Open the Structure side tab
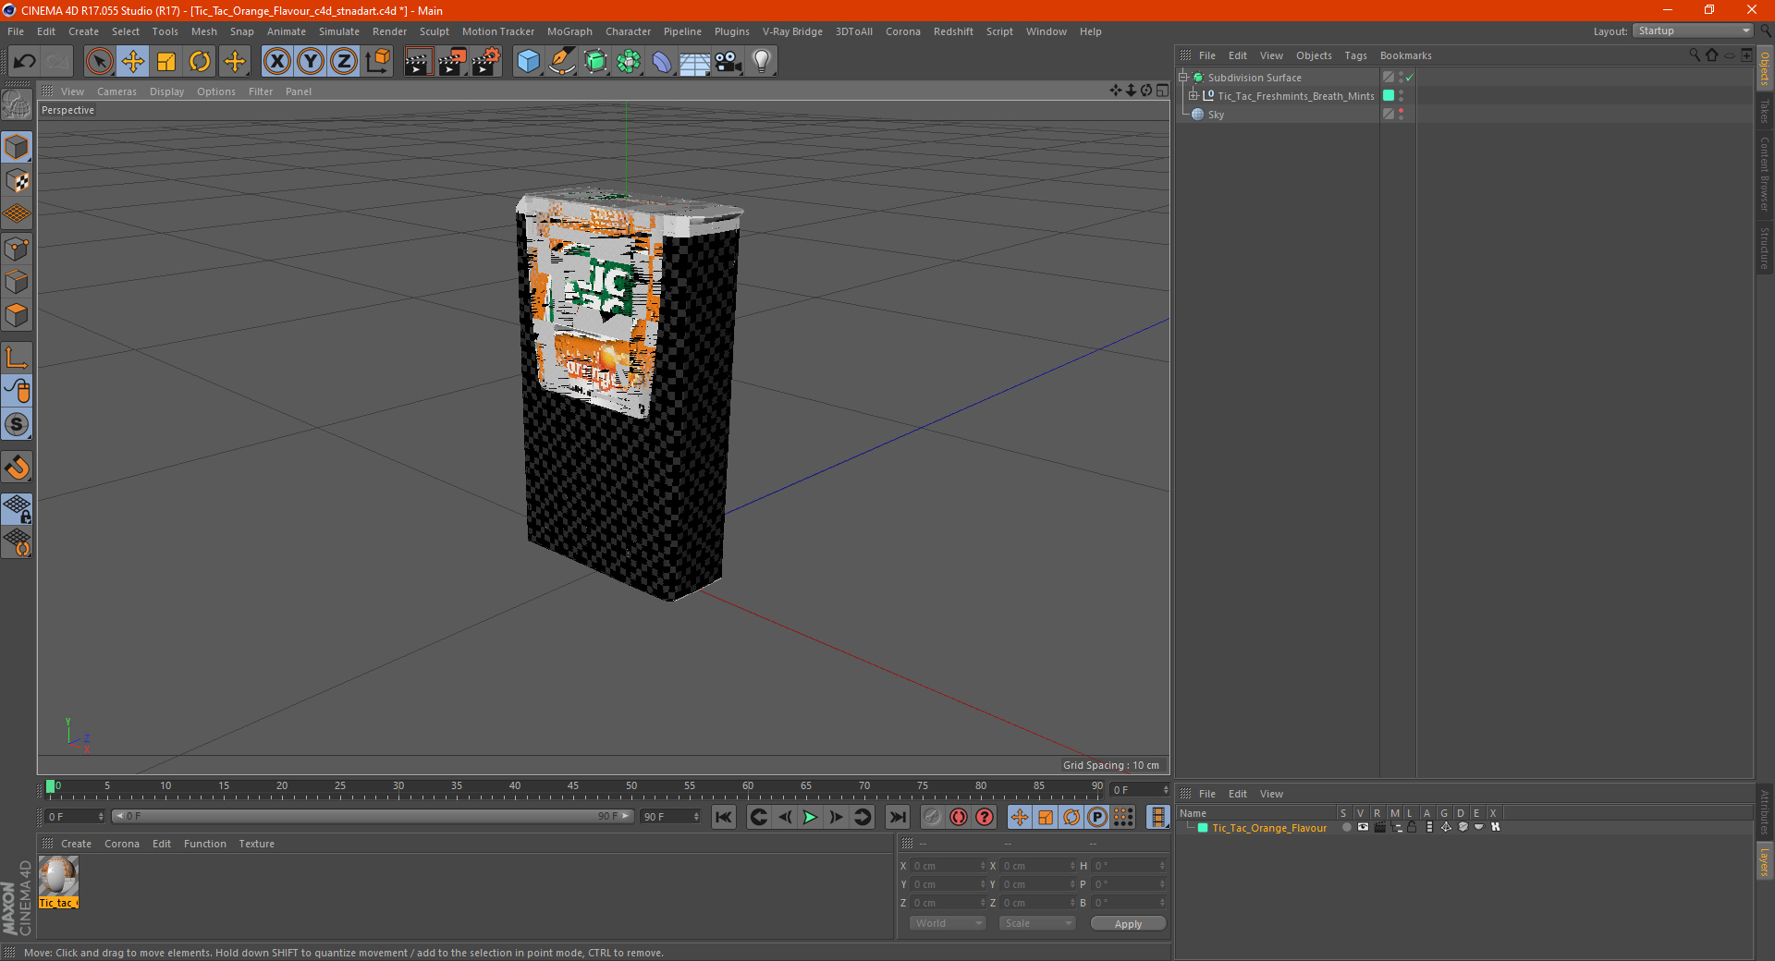1775x961 pixels. 1765,248
